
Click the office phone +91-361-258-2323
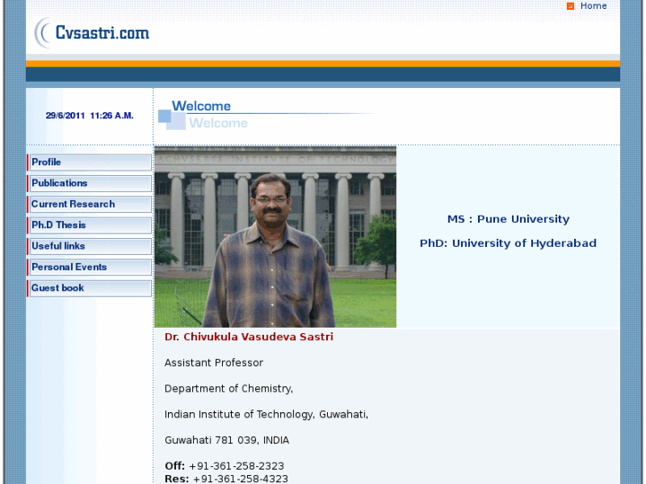[236, 466]
